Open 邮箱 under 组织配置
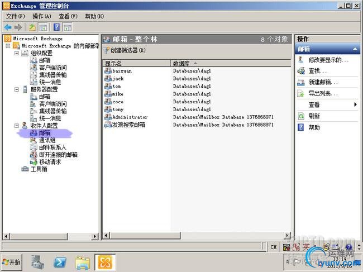 pyautogui.click(x=45, y=60)
